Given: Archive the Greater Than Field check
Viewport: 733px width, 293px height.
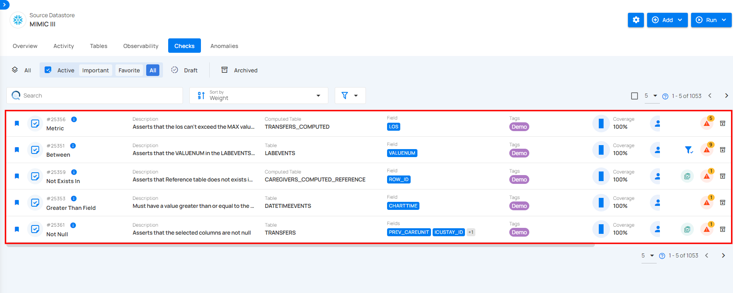Looking at the screenshot, I should [x=723, y=203].
